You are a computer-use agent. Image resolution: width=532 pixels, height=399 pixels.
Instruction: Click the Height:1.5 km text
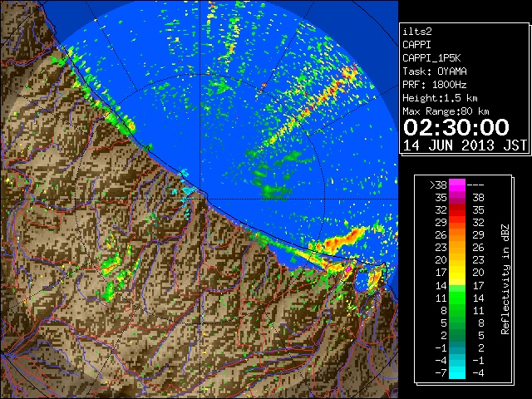click(x=440, y=98)
